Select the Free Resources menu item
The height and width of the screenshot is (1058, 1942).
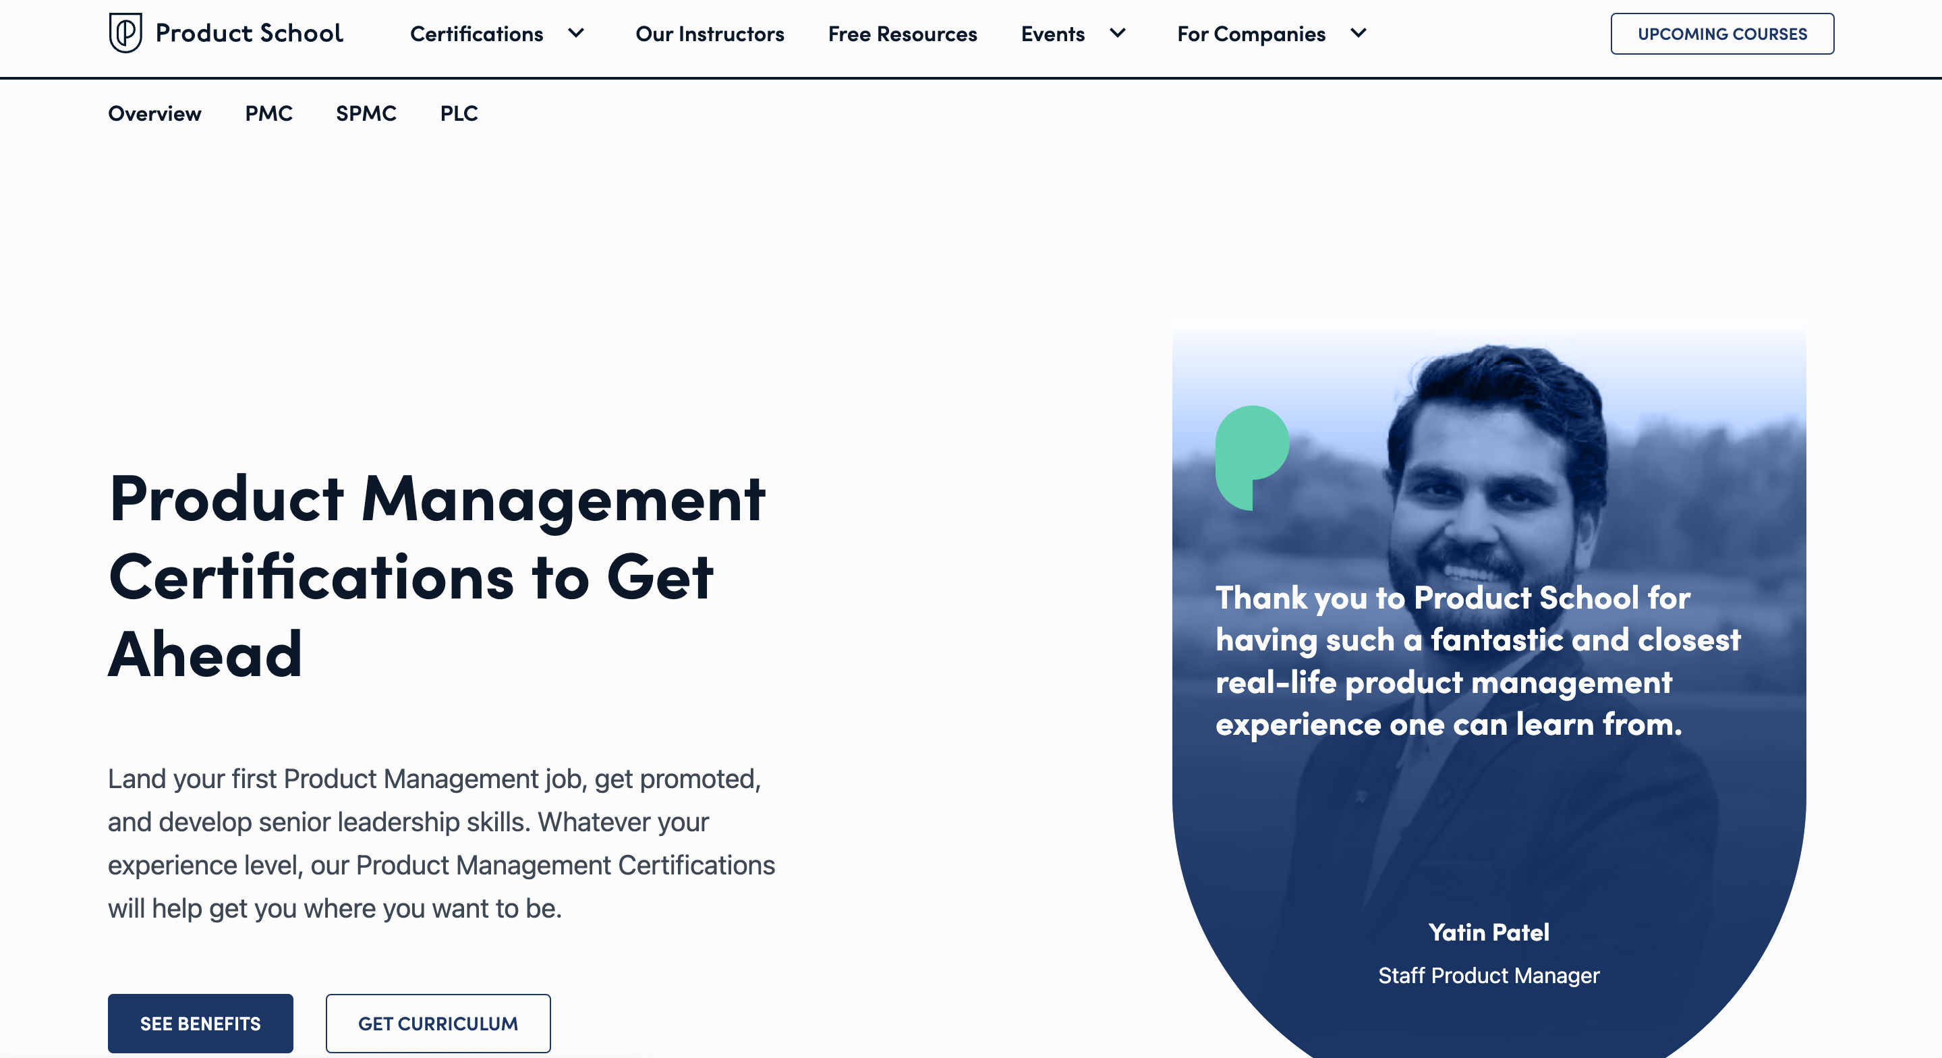click(x=903, y=32)
